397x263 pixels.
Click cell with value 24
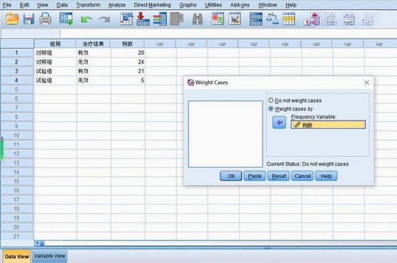(x=128, y=62)
